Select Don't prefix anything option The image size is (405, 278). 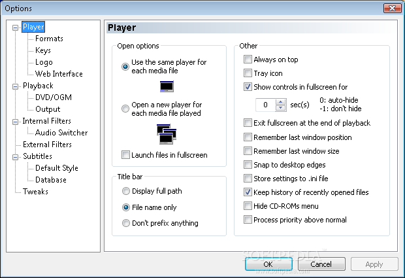point(126,223)
